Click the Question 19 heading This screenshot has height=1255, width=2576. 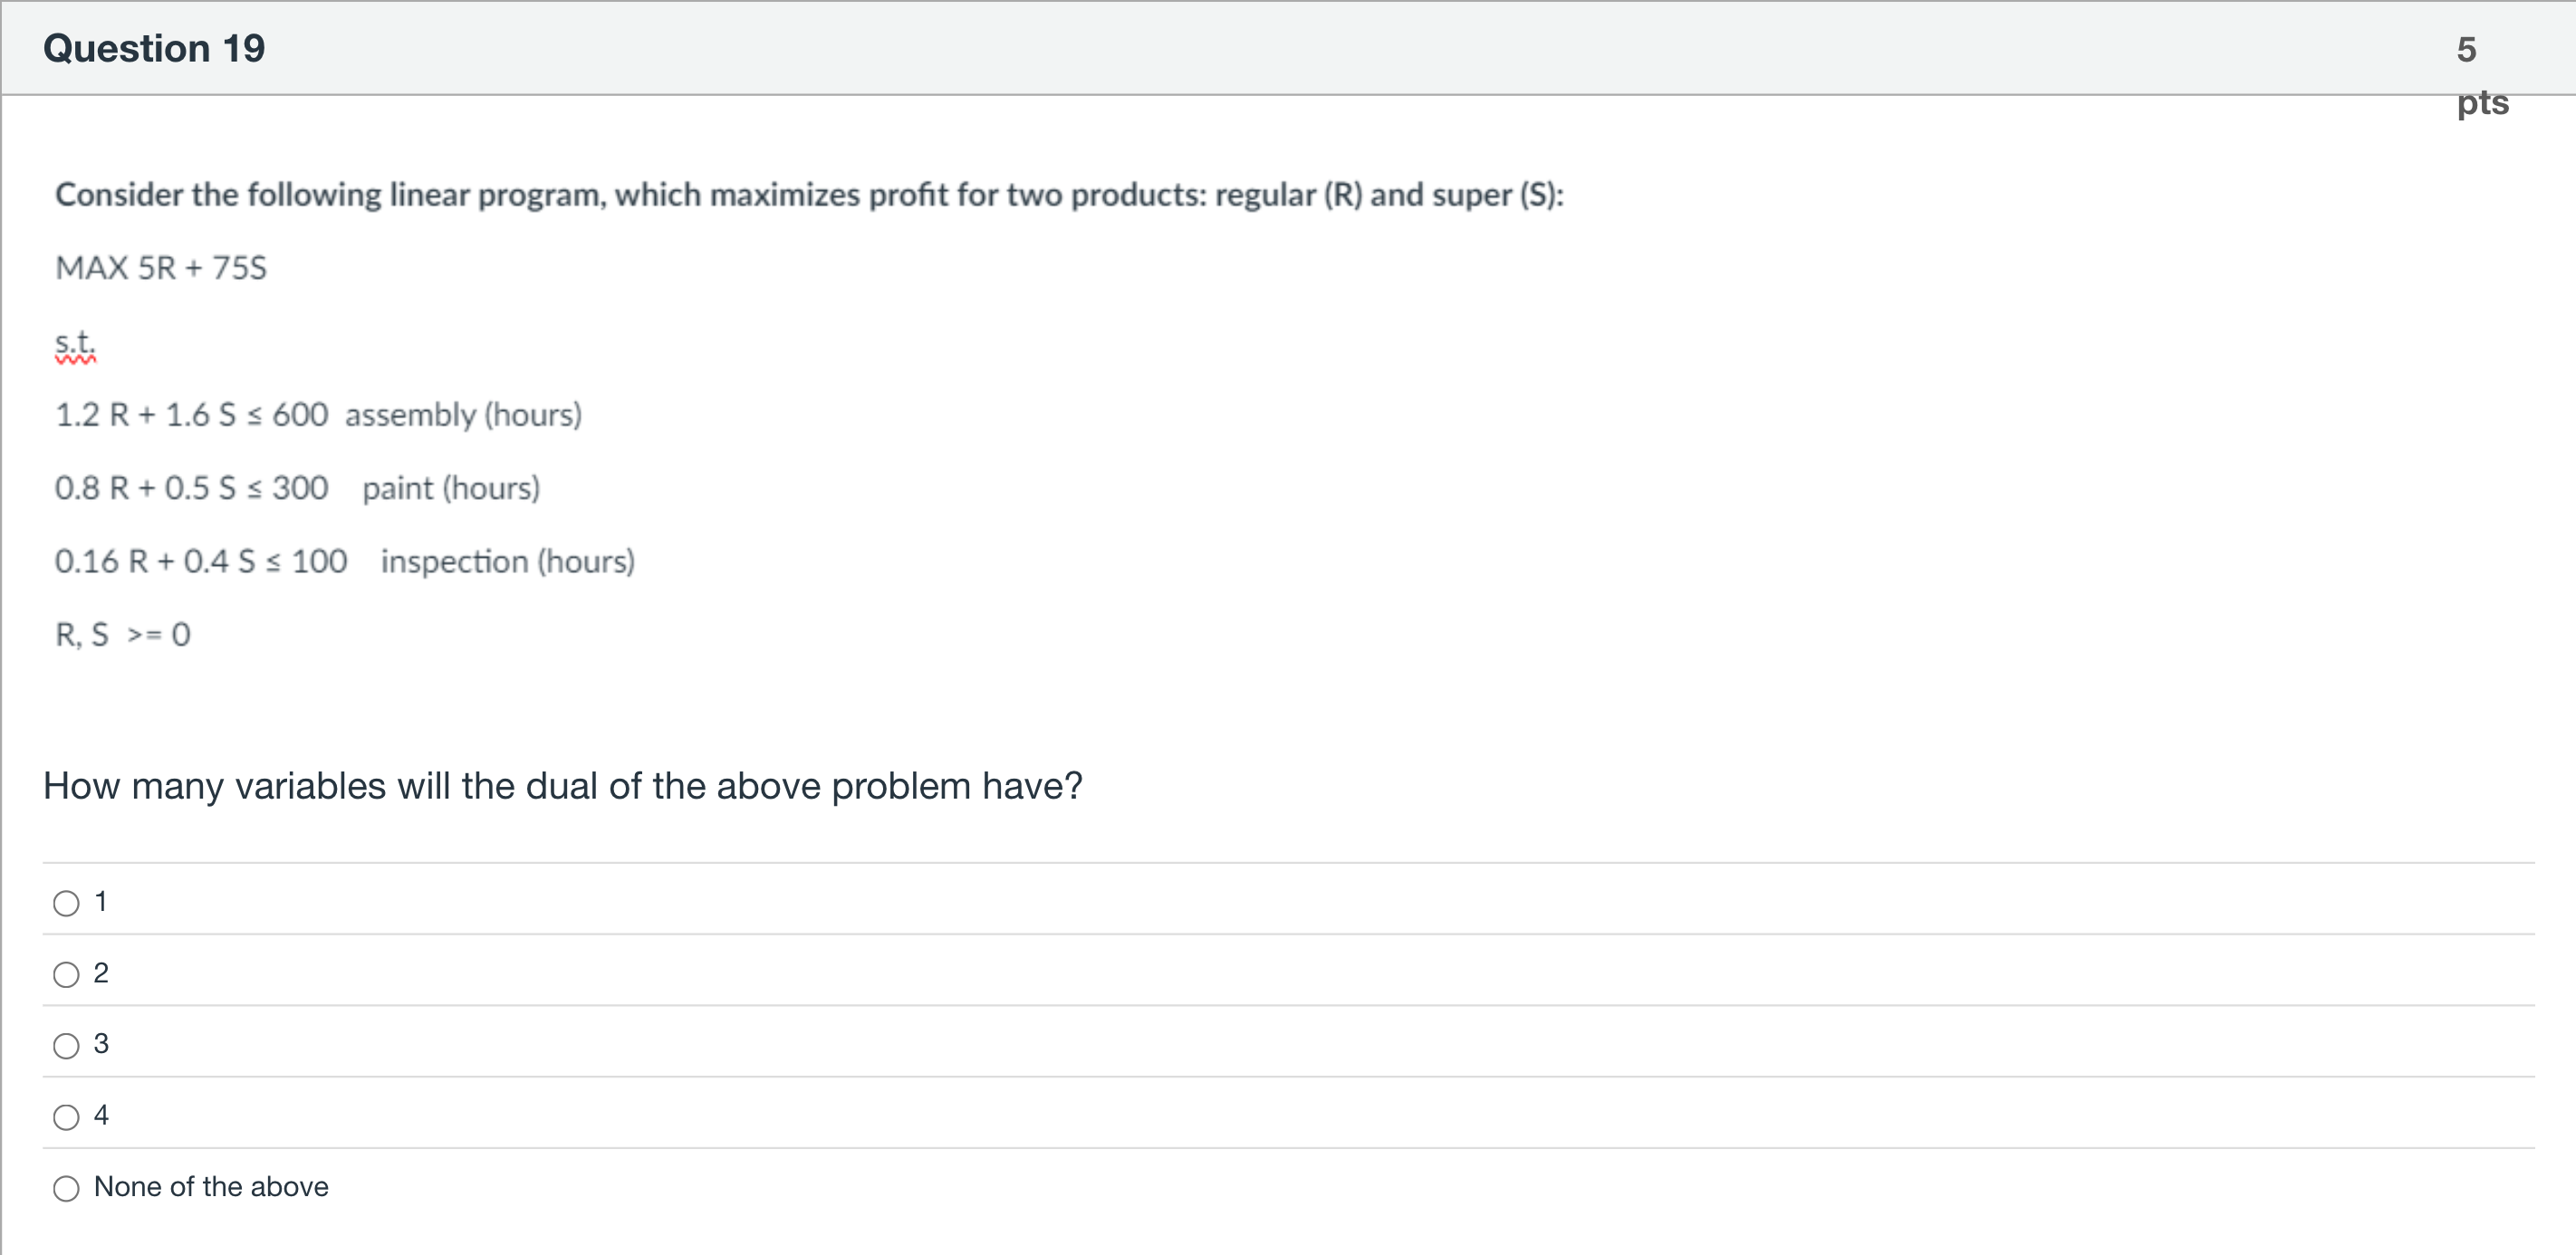154,48
